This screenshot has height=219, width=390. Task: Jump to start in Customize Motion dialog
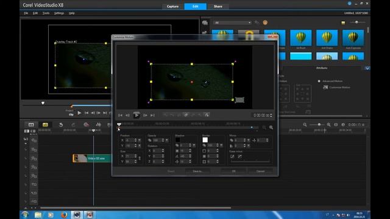coord(121,115)
